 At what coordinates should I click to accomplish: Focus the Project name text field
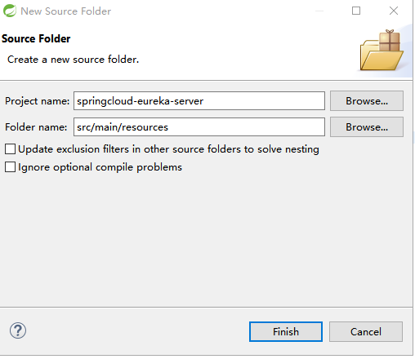pyautogui.click(x=199, y=101)
